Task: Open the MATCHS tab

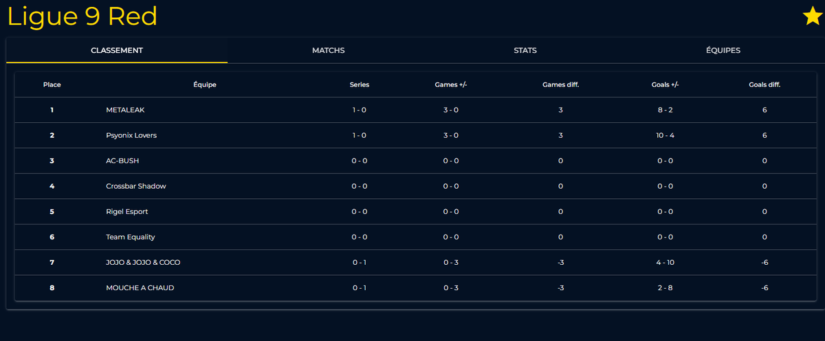Action: [x=328, y=50]
